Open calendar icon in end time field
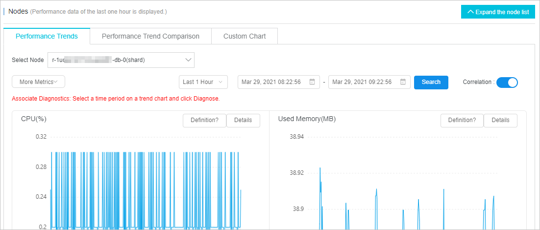The image size is (540, 230). coord(403,82)
